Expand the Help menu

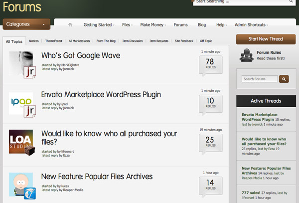[x=222, y=25]
